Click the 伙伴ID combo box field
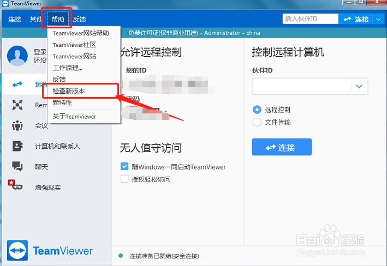Viewport: 387px width, 266px height. click(309, 86)
